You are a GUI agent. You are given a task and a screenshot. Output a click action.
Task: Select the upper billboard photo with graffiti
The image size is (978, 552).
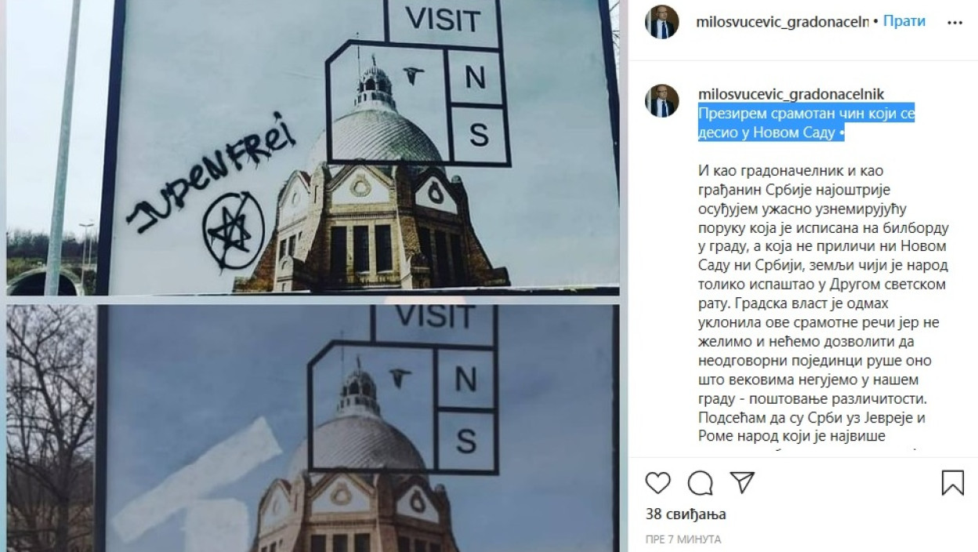pyautogui.click(x=313, y=147)
